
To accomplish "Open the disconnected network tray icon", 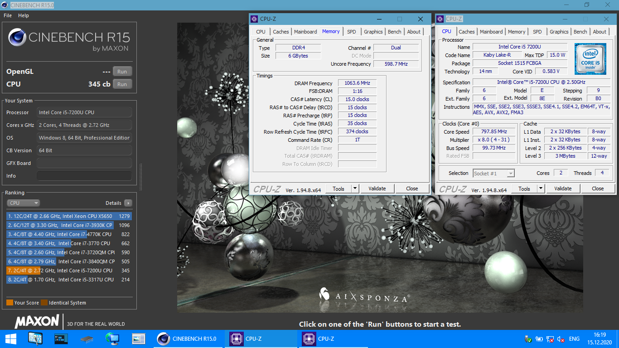I will click(550, 339).
